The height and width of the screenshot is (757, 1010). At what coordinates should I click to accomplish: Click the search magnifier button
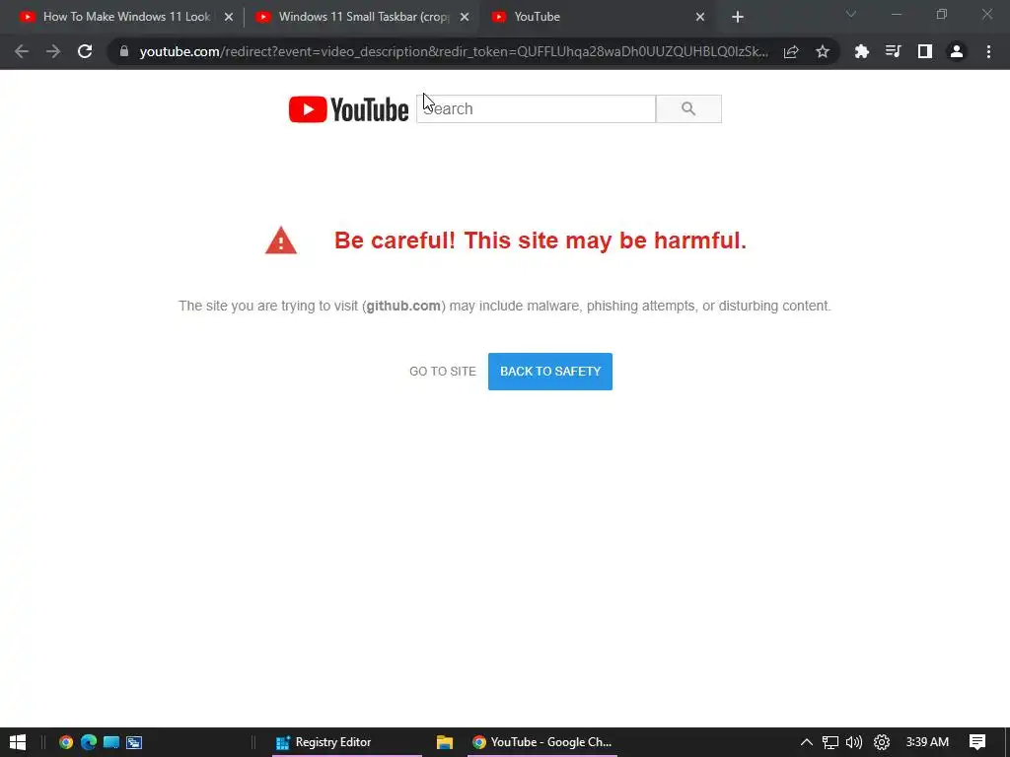click(688, 108)
